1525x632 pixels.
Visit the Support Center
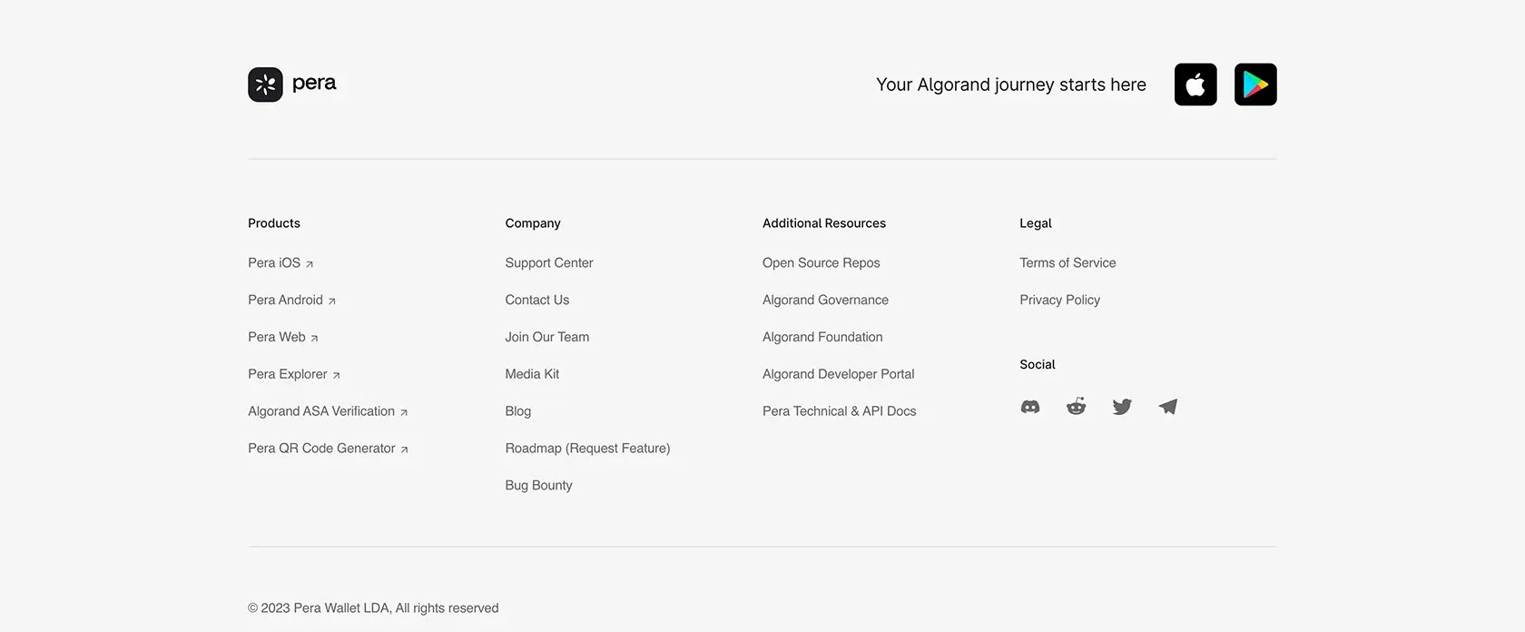click(x=549, y=262)
